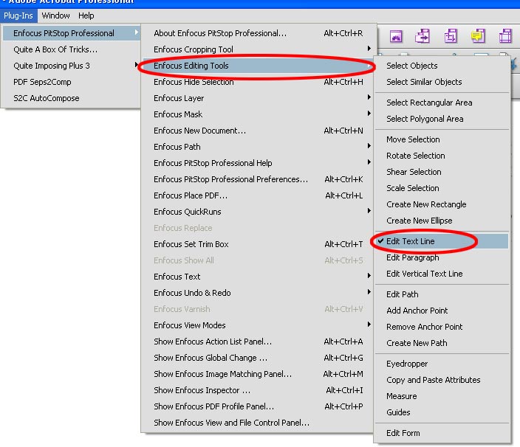
Task: Click Enfocus Set Trim Box
Action: (259, 244)
